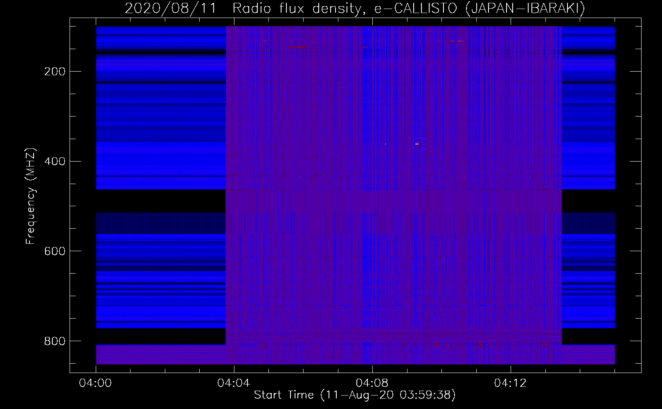Select the 400 frequency tick label

55,162
